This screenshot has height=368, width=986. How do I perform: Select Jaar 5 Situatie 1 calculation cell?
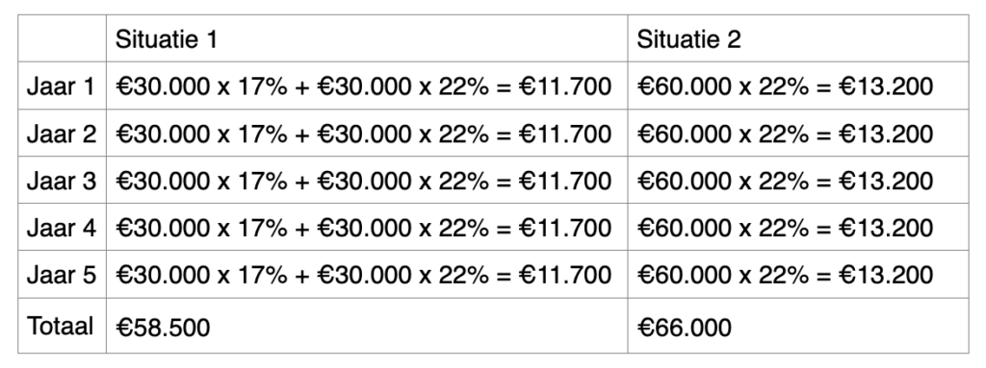coord(367,275)
